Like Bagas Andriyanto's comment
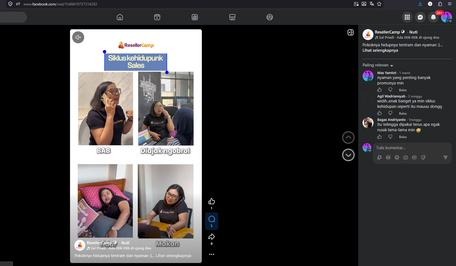456x266 pixels. pyautogui.click(x=379, y=137)
